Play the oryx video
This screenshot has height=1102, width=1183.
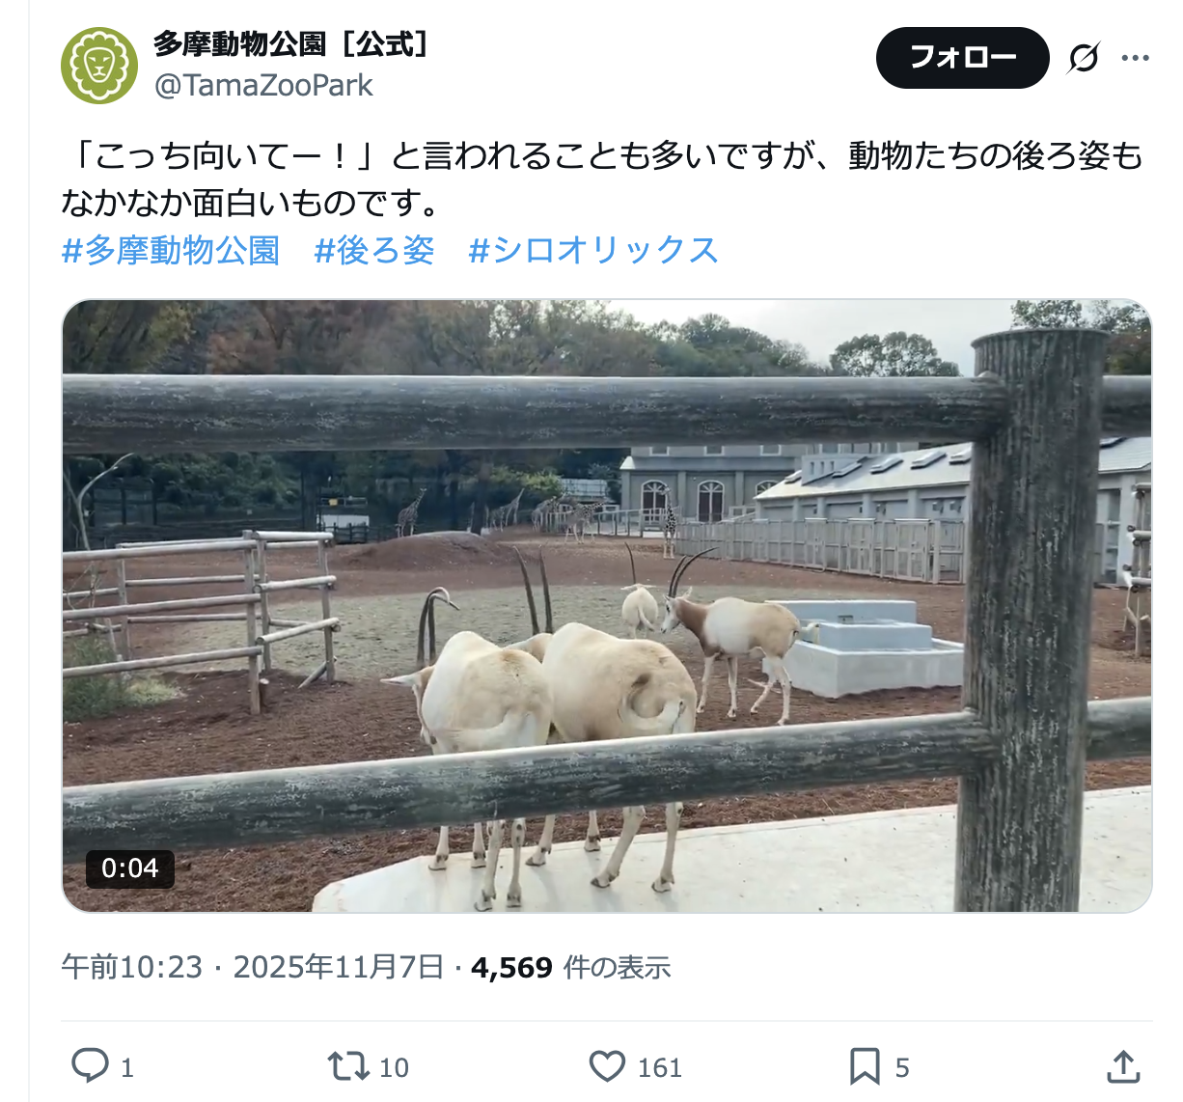[x=607, y=606]
